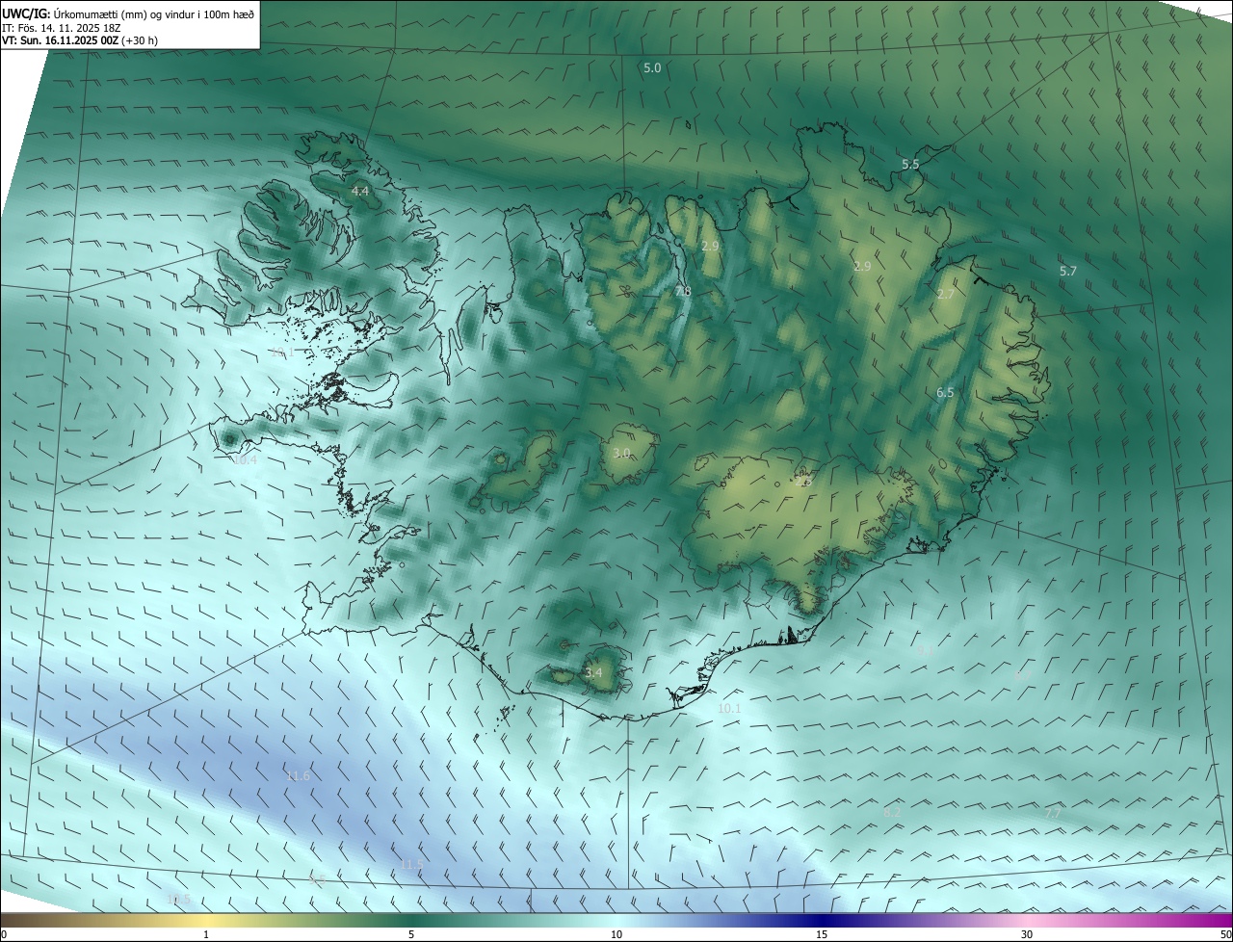The height and width of the screenshot is (942, 1233).
Task: Click the 8.2 value label
Action: [x=892, y=813]
